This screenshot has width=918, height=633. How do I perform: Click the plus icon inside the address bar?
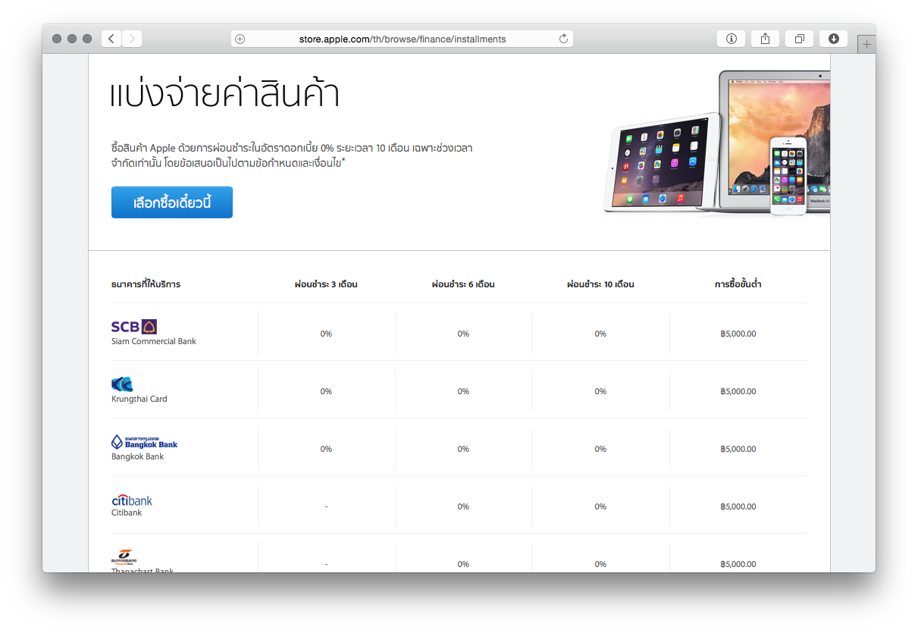pos(240,39)
